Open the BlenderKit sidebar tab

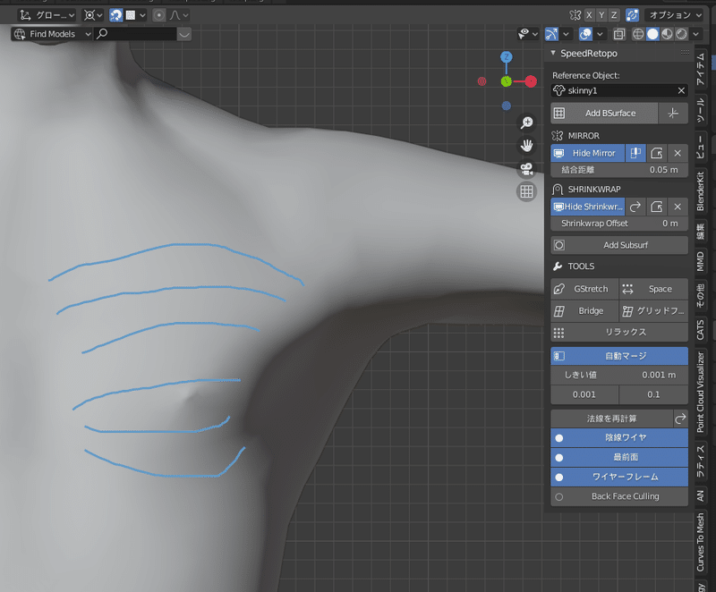pos(700,190)
